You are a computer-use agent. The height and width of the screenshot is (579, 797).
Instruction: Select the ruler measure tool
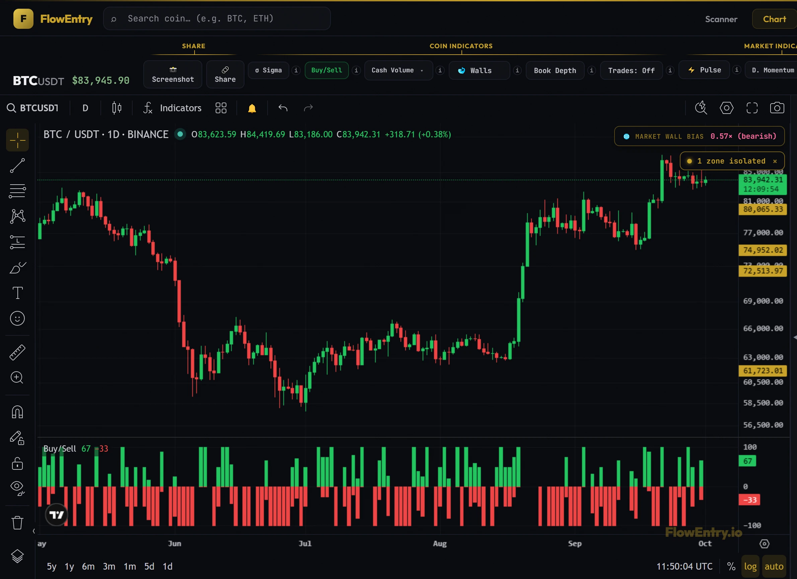point(17,352)
